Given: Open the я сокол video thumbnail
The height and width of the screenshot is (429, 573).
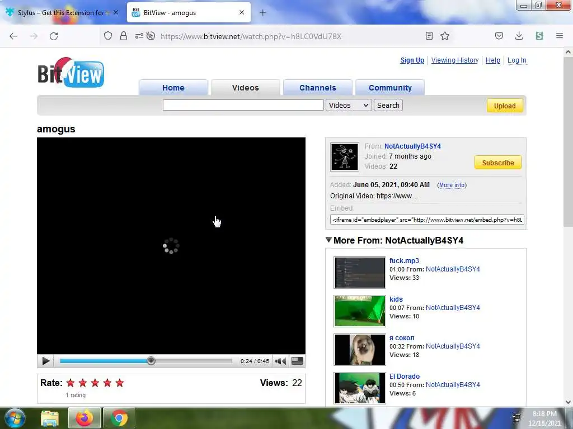Looking at the screenshot, I should click(360, 350).
